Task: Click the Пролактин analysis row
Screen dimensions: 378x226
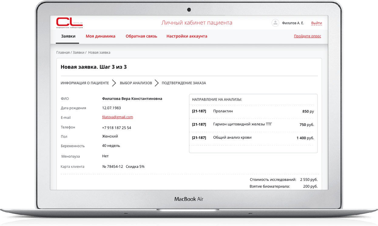Action: (253, 111)
